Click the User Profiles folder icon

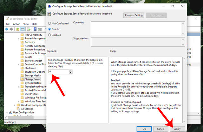[x=22, y=94]
